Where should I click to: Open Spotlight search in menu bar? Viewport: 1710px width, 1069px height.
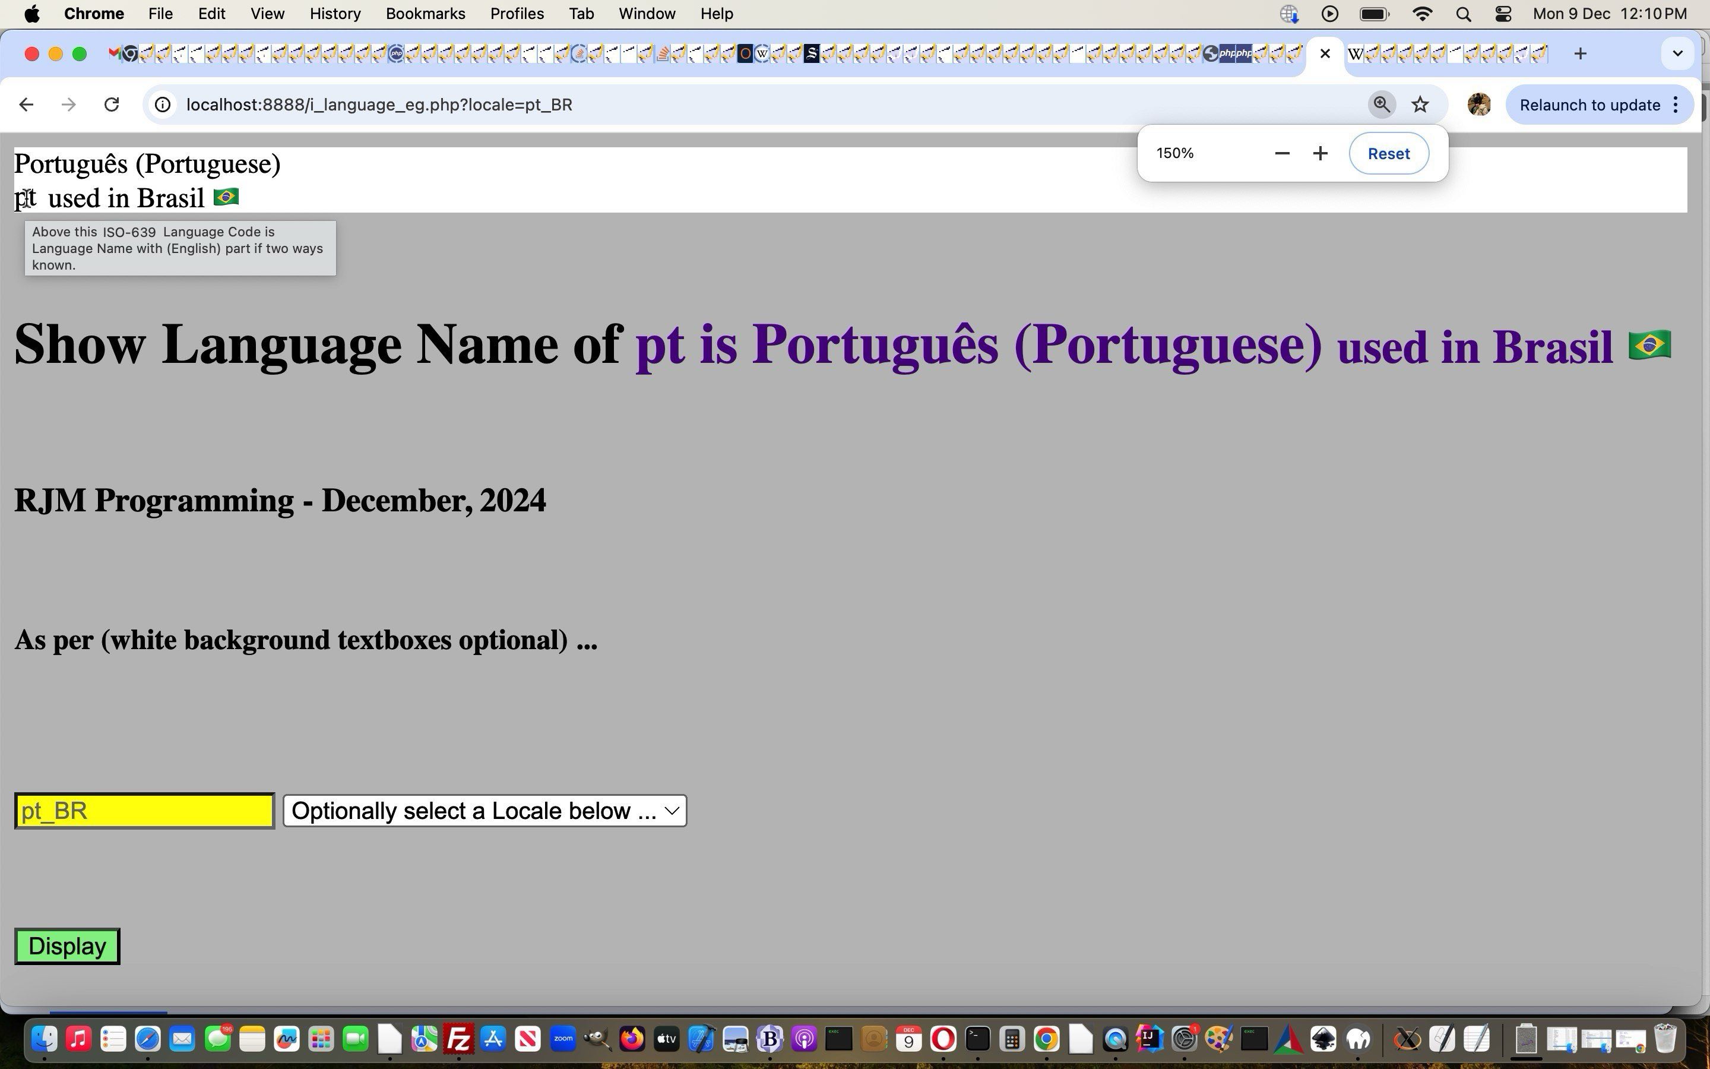[1464, 14]
